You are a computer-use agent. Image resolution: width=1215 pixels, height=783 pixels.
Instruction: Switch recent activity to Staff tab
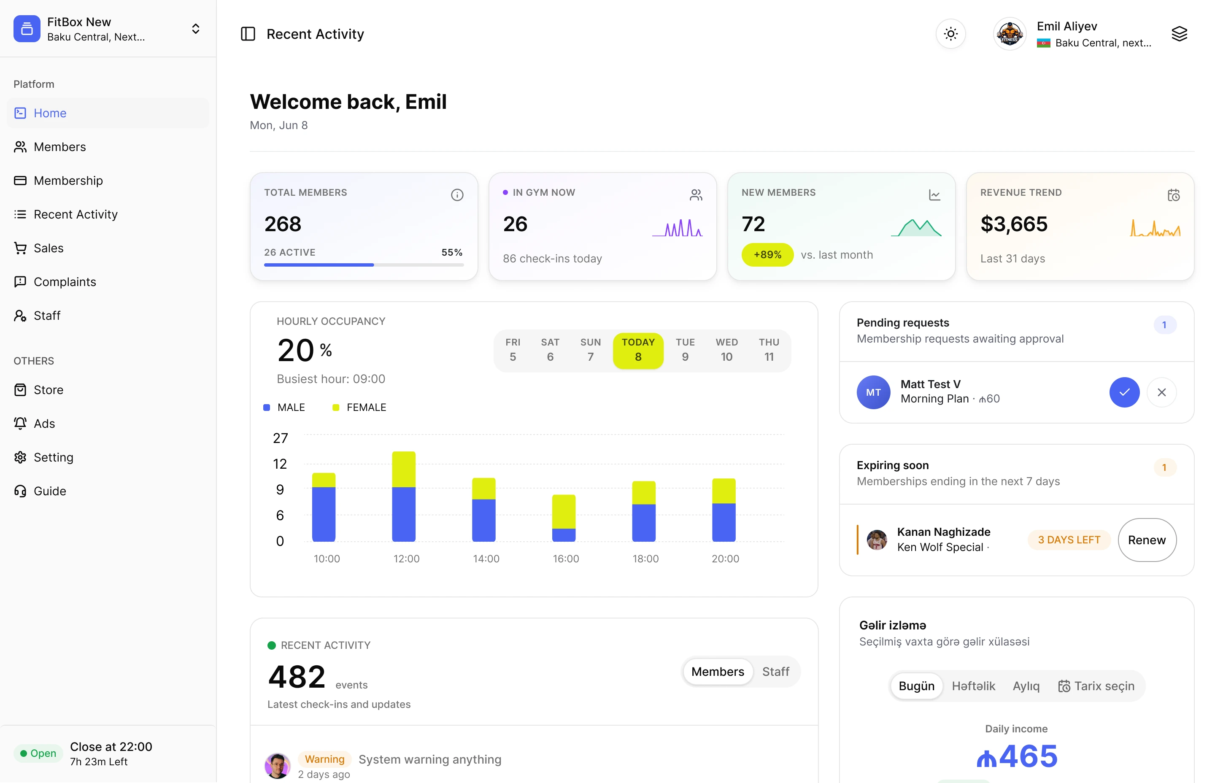(775, 672)
